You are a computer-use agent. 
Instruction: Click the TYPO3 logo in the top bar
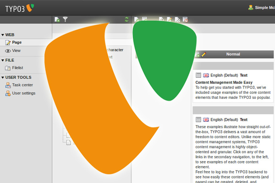20,8
